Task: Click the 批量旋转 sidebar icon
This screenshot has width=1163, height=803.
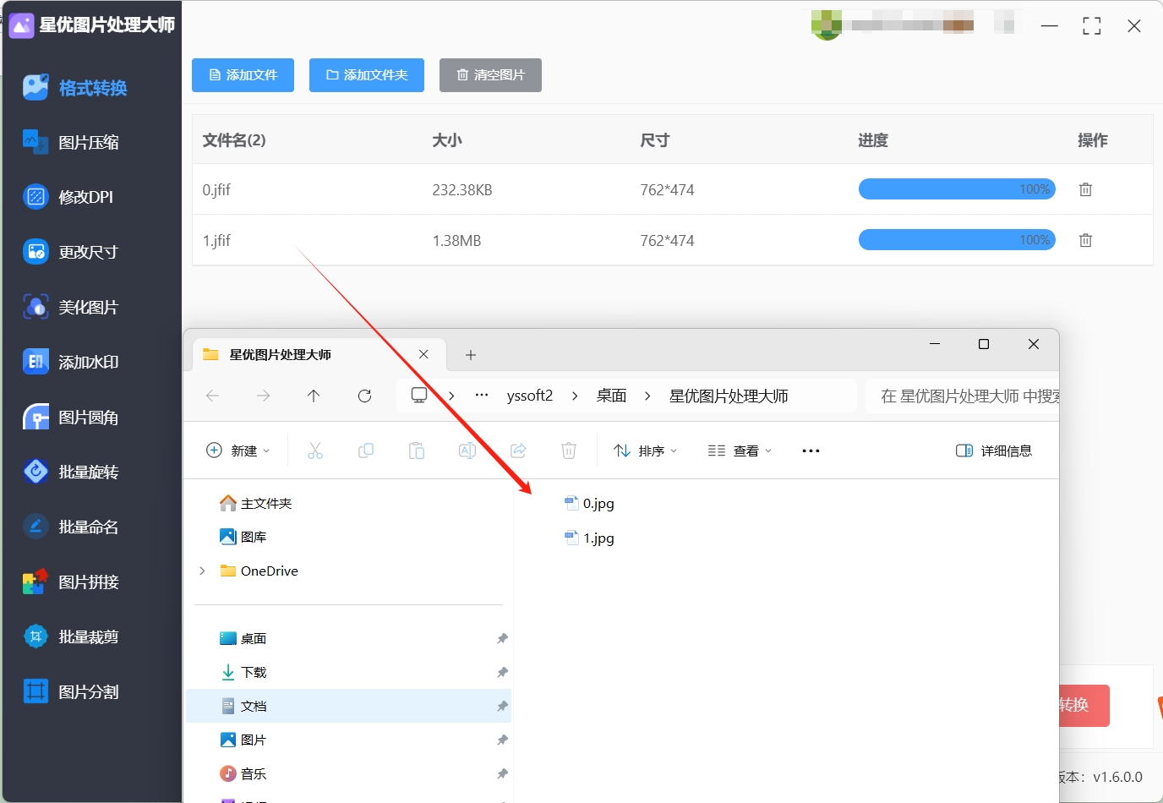Action: tap(35, 472)
